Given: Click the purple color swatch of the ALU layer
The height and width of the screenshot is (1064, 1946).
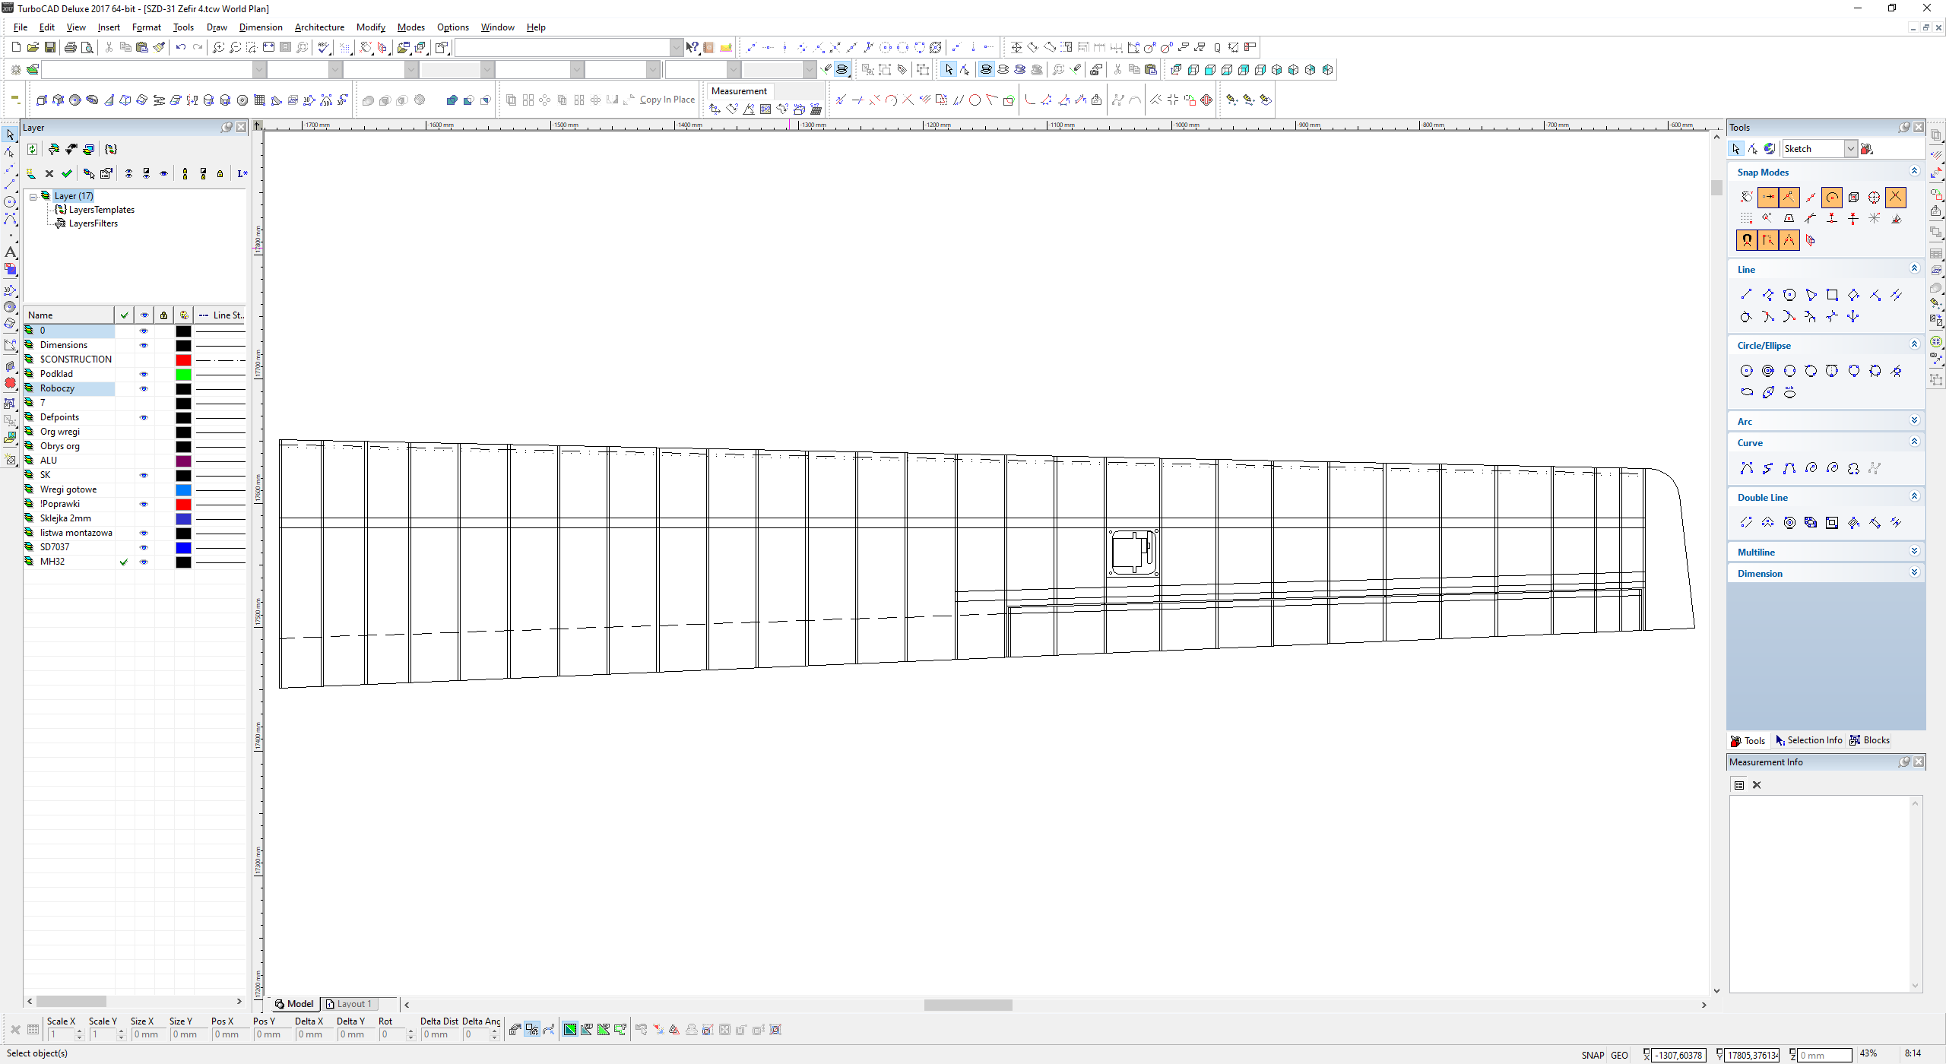Looking at the screenshot, I should tap(183, 461).
